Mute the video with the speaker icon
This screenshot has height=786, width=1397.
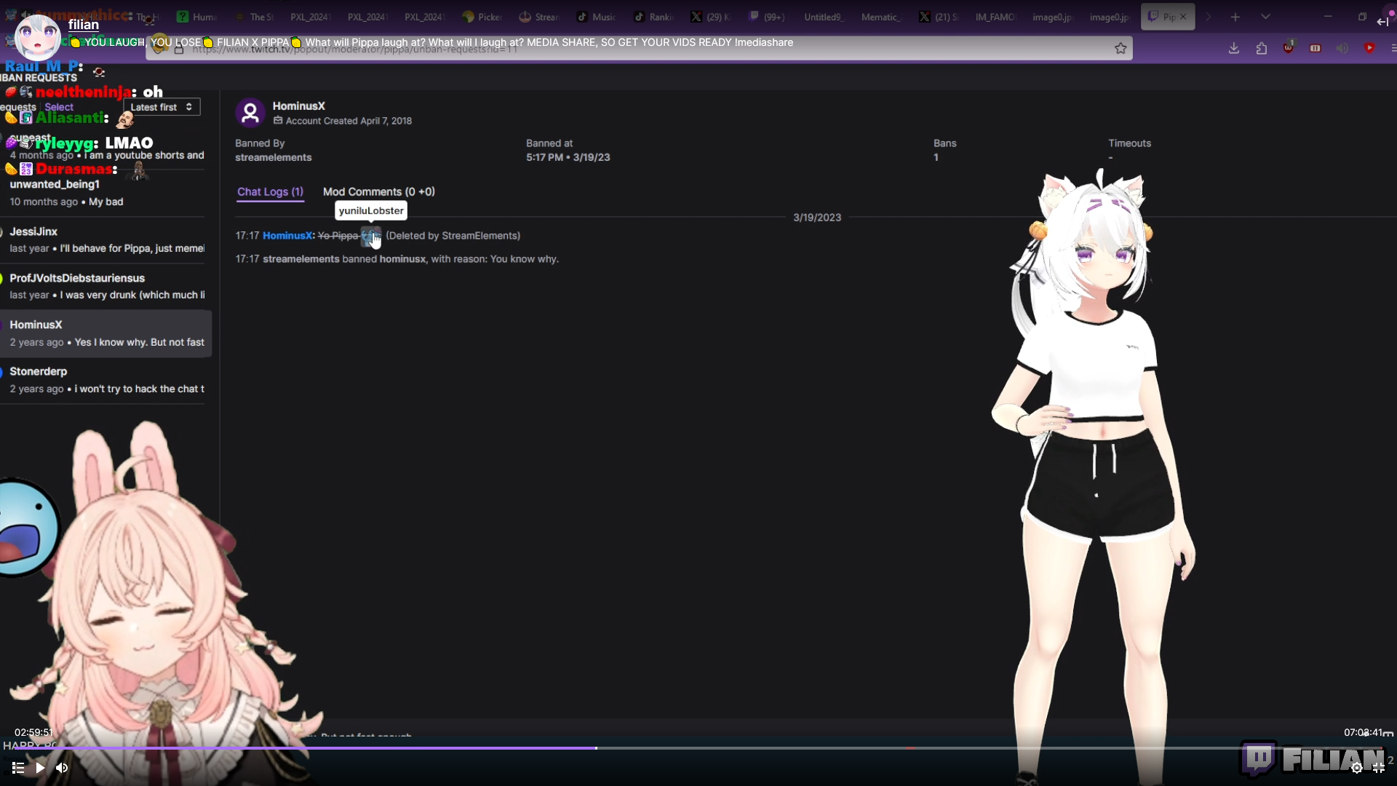(x=62, y=767)
